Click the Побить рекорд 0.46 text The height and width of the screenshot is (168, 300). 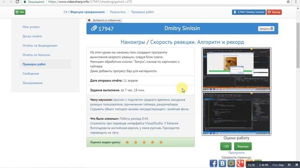(134, 119)
